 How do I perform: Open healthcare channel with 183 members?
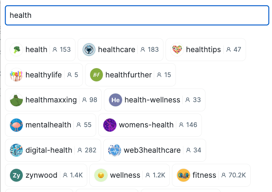tap(117, 50)
